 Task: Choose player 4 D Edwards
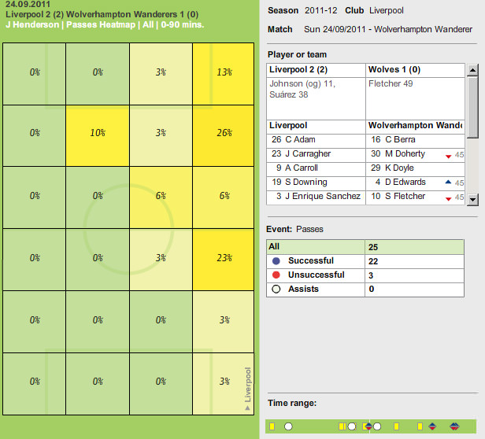[416, 182]
